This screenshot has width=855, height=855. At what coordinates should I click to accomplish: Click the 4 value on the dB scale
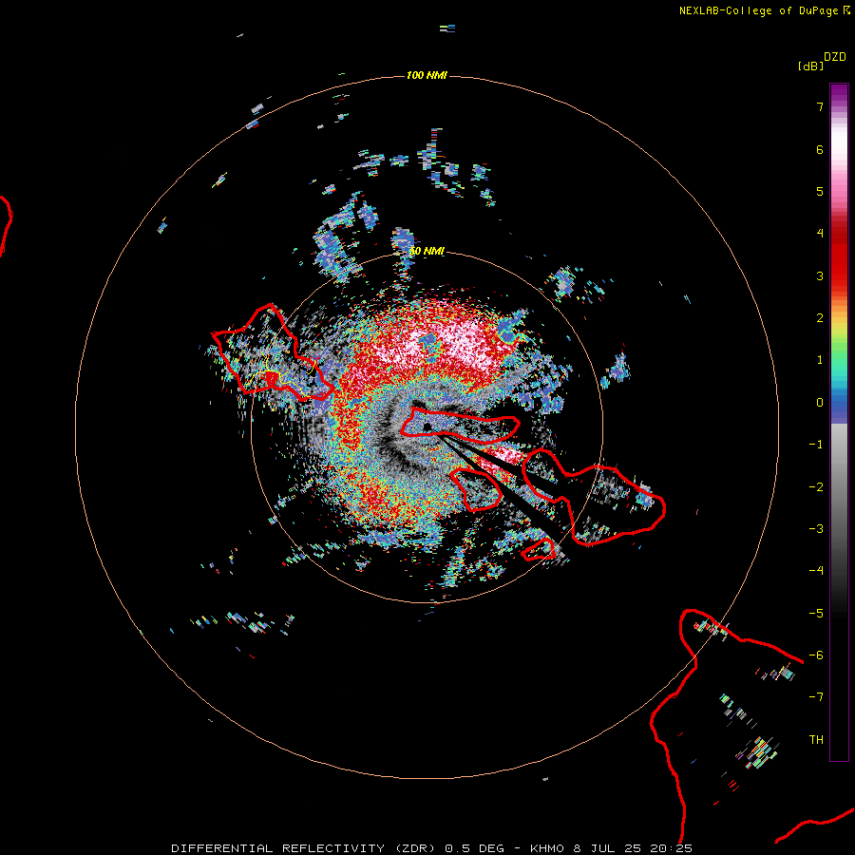[820, 234]
